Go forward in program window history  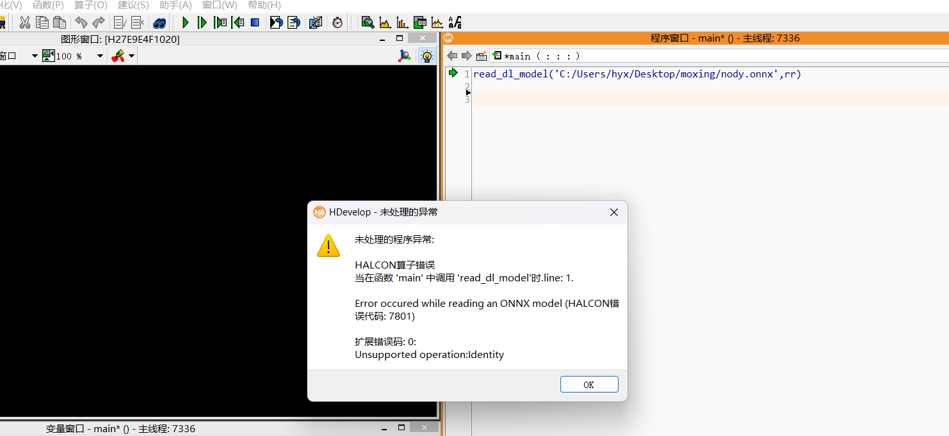pos(466,56)
